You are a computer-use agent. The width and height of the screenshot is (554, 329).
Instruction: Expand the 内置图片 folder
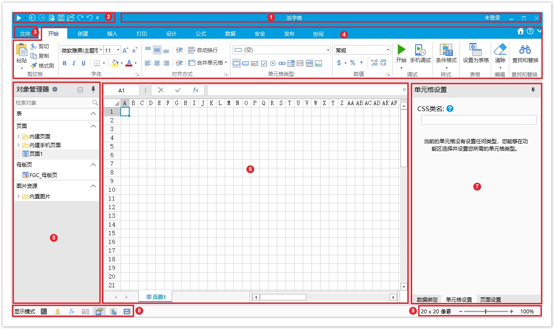point(19,196)
